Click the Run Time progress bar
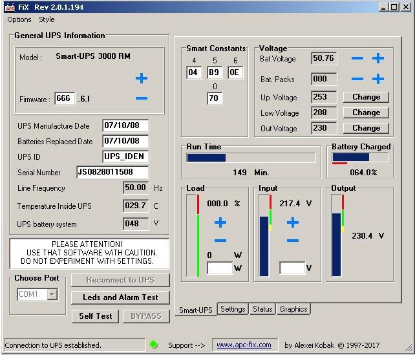This screenshot has width=415, height=355. click(251, 157)
